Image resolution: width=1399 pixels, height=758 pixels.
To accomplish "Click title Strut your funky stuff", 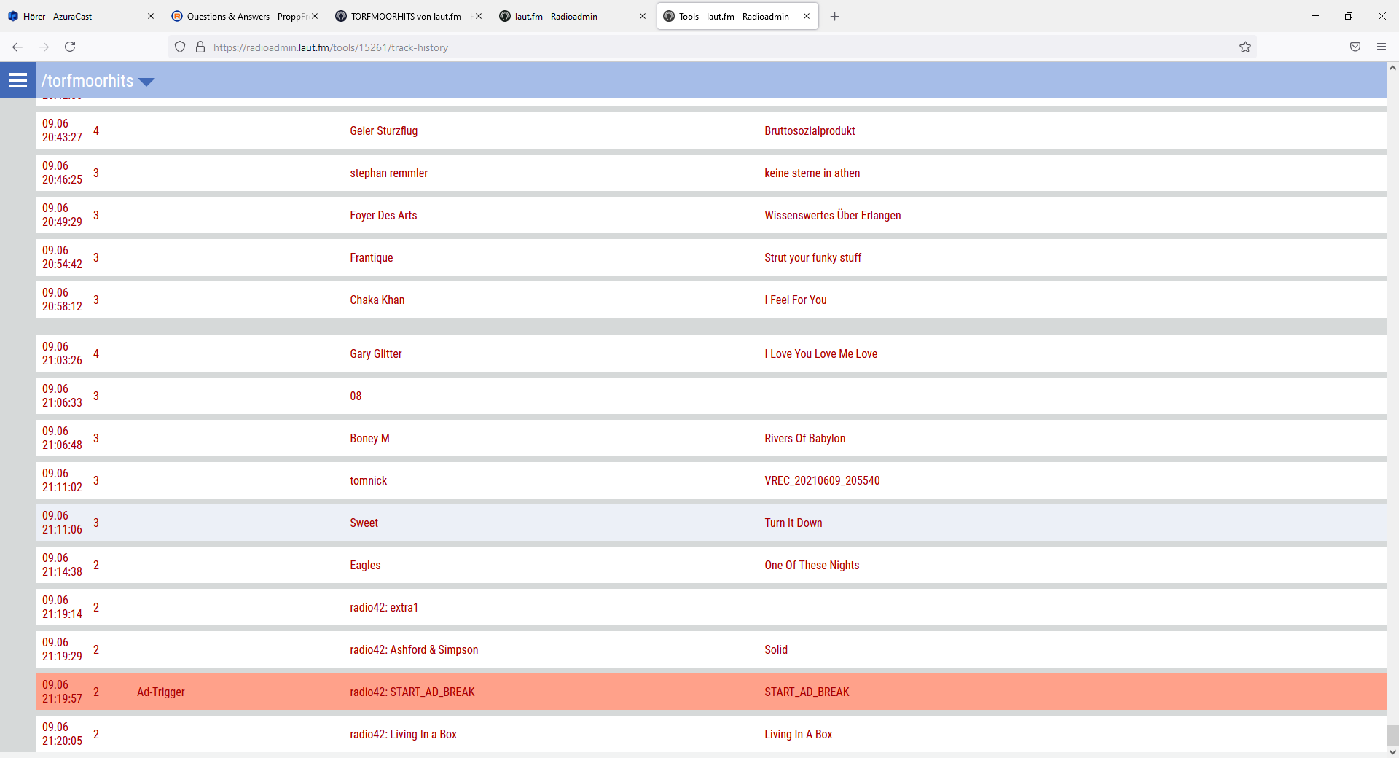I will coord(812,258).
